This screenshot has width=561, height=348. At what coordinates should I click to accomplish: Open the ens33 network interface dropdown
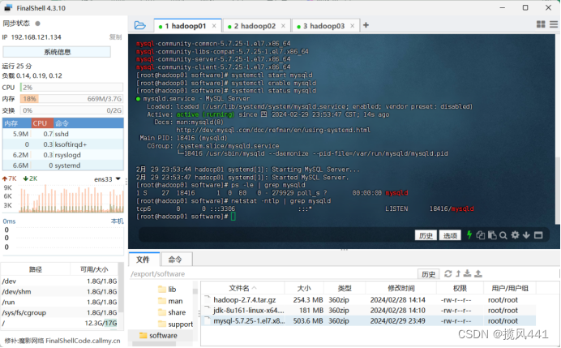[x=107, y=179]
